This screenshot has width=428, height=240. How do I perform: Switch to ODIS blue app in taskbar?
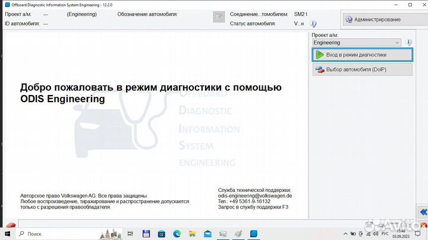254,233
